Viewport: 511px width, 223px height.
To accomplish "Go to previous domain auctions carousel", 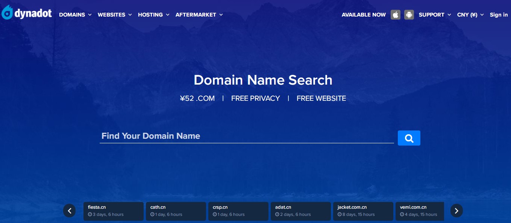I will (x=69, y=211).
